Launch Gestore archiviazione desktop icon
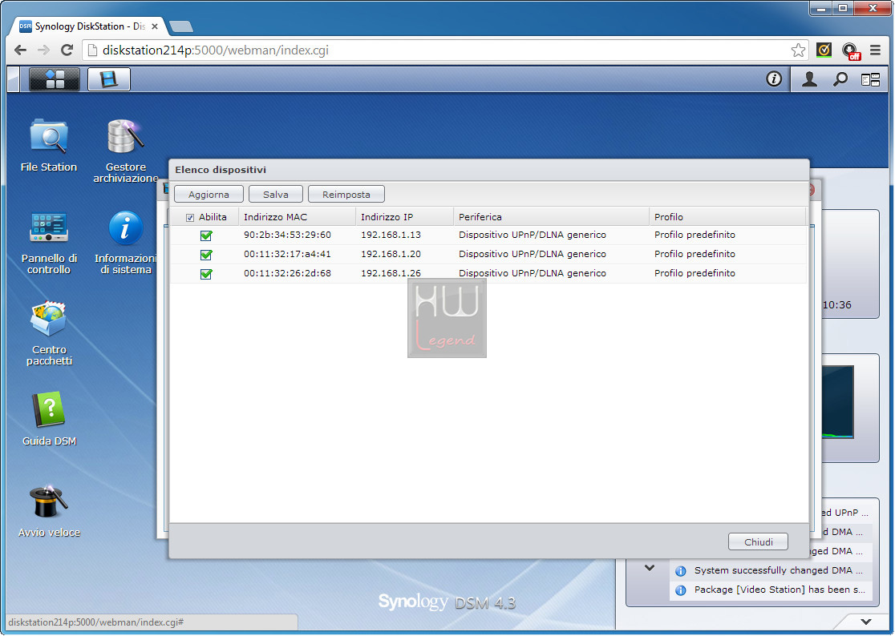This screenshot has width=895, height=636. [126, 151]
